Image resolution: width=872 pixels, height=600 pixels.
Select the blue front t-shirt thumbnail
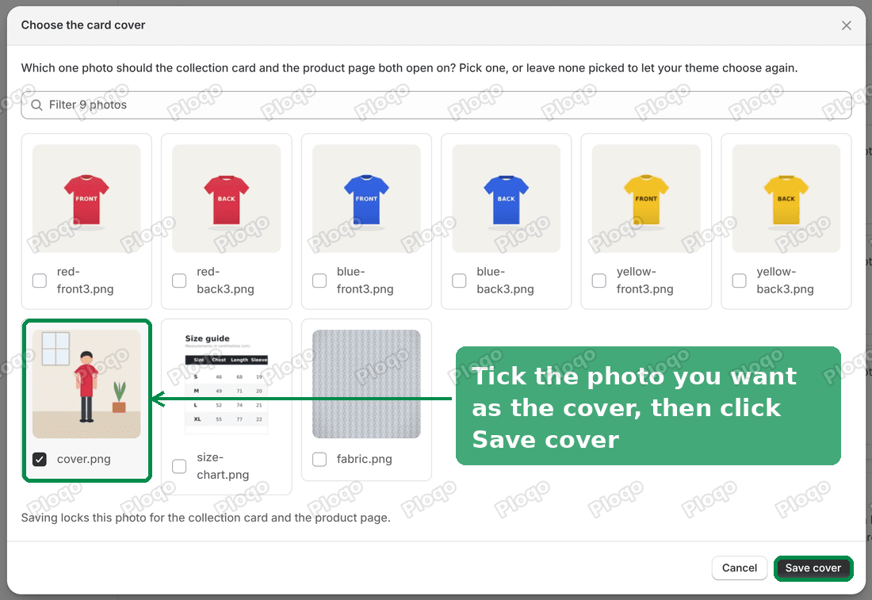pos(366,198)
